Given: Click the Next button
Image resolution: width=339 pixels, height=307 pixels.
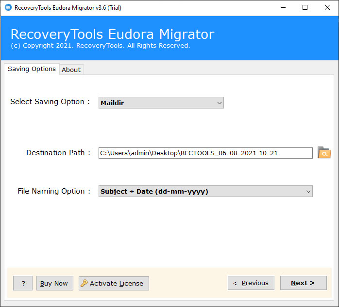Looking at the screenshot, I should coord(304,283).
